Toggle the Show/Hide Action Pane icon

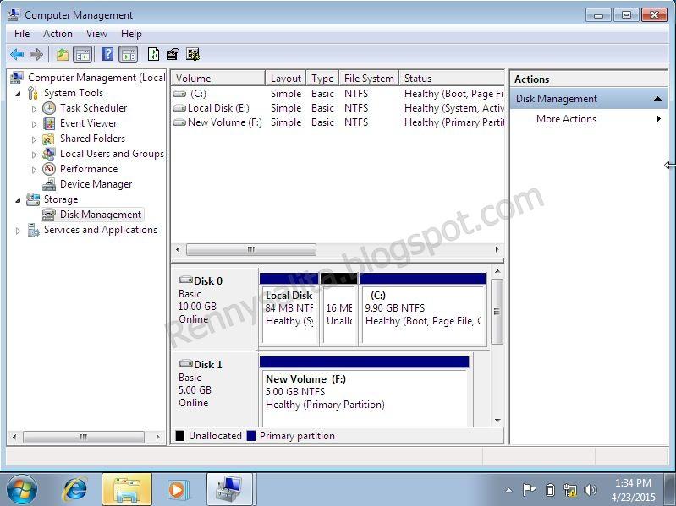tap(129, 55)
